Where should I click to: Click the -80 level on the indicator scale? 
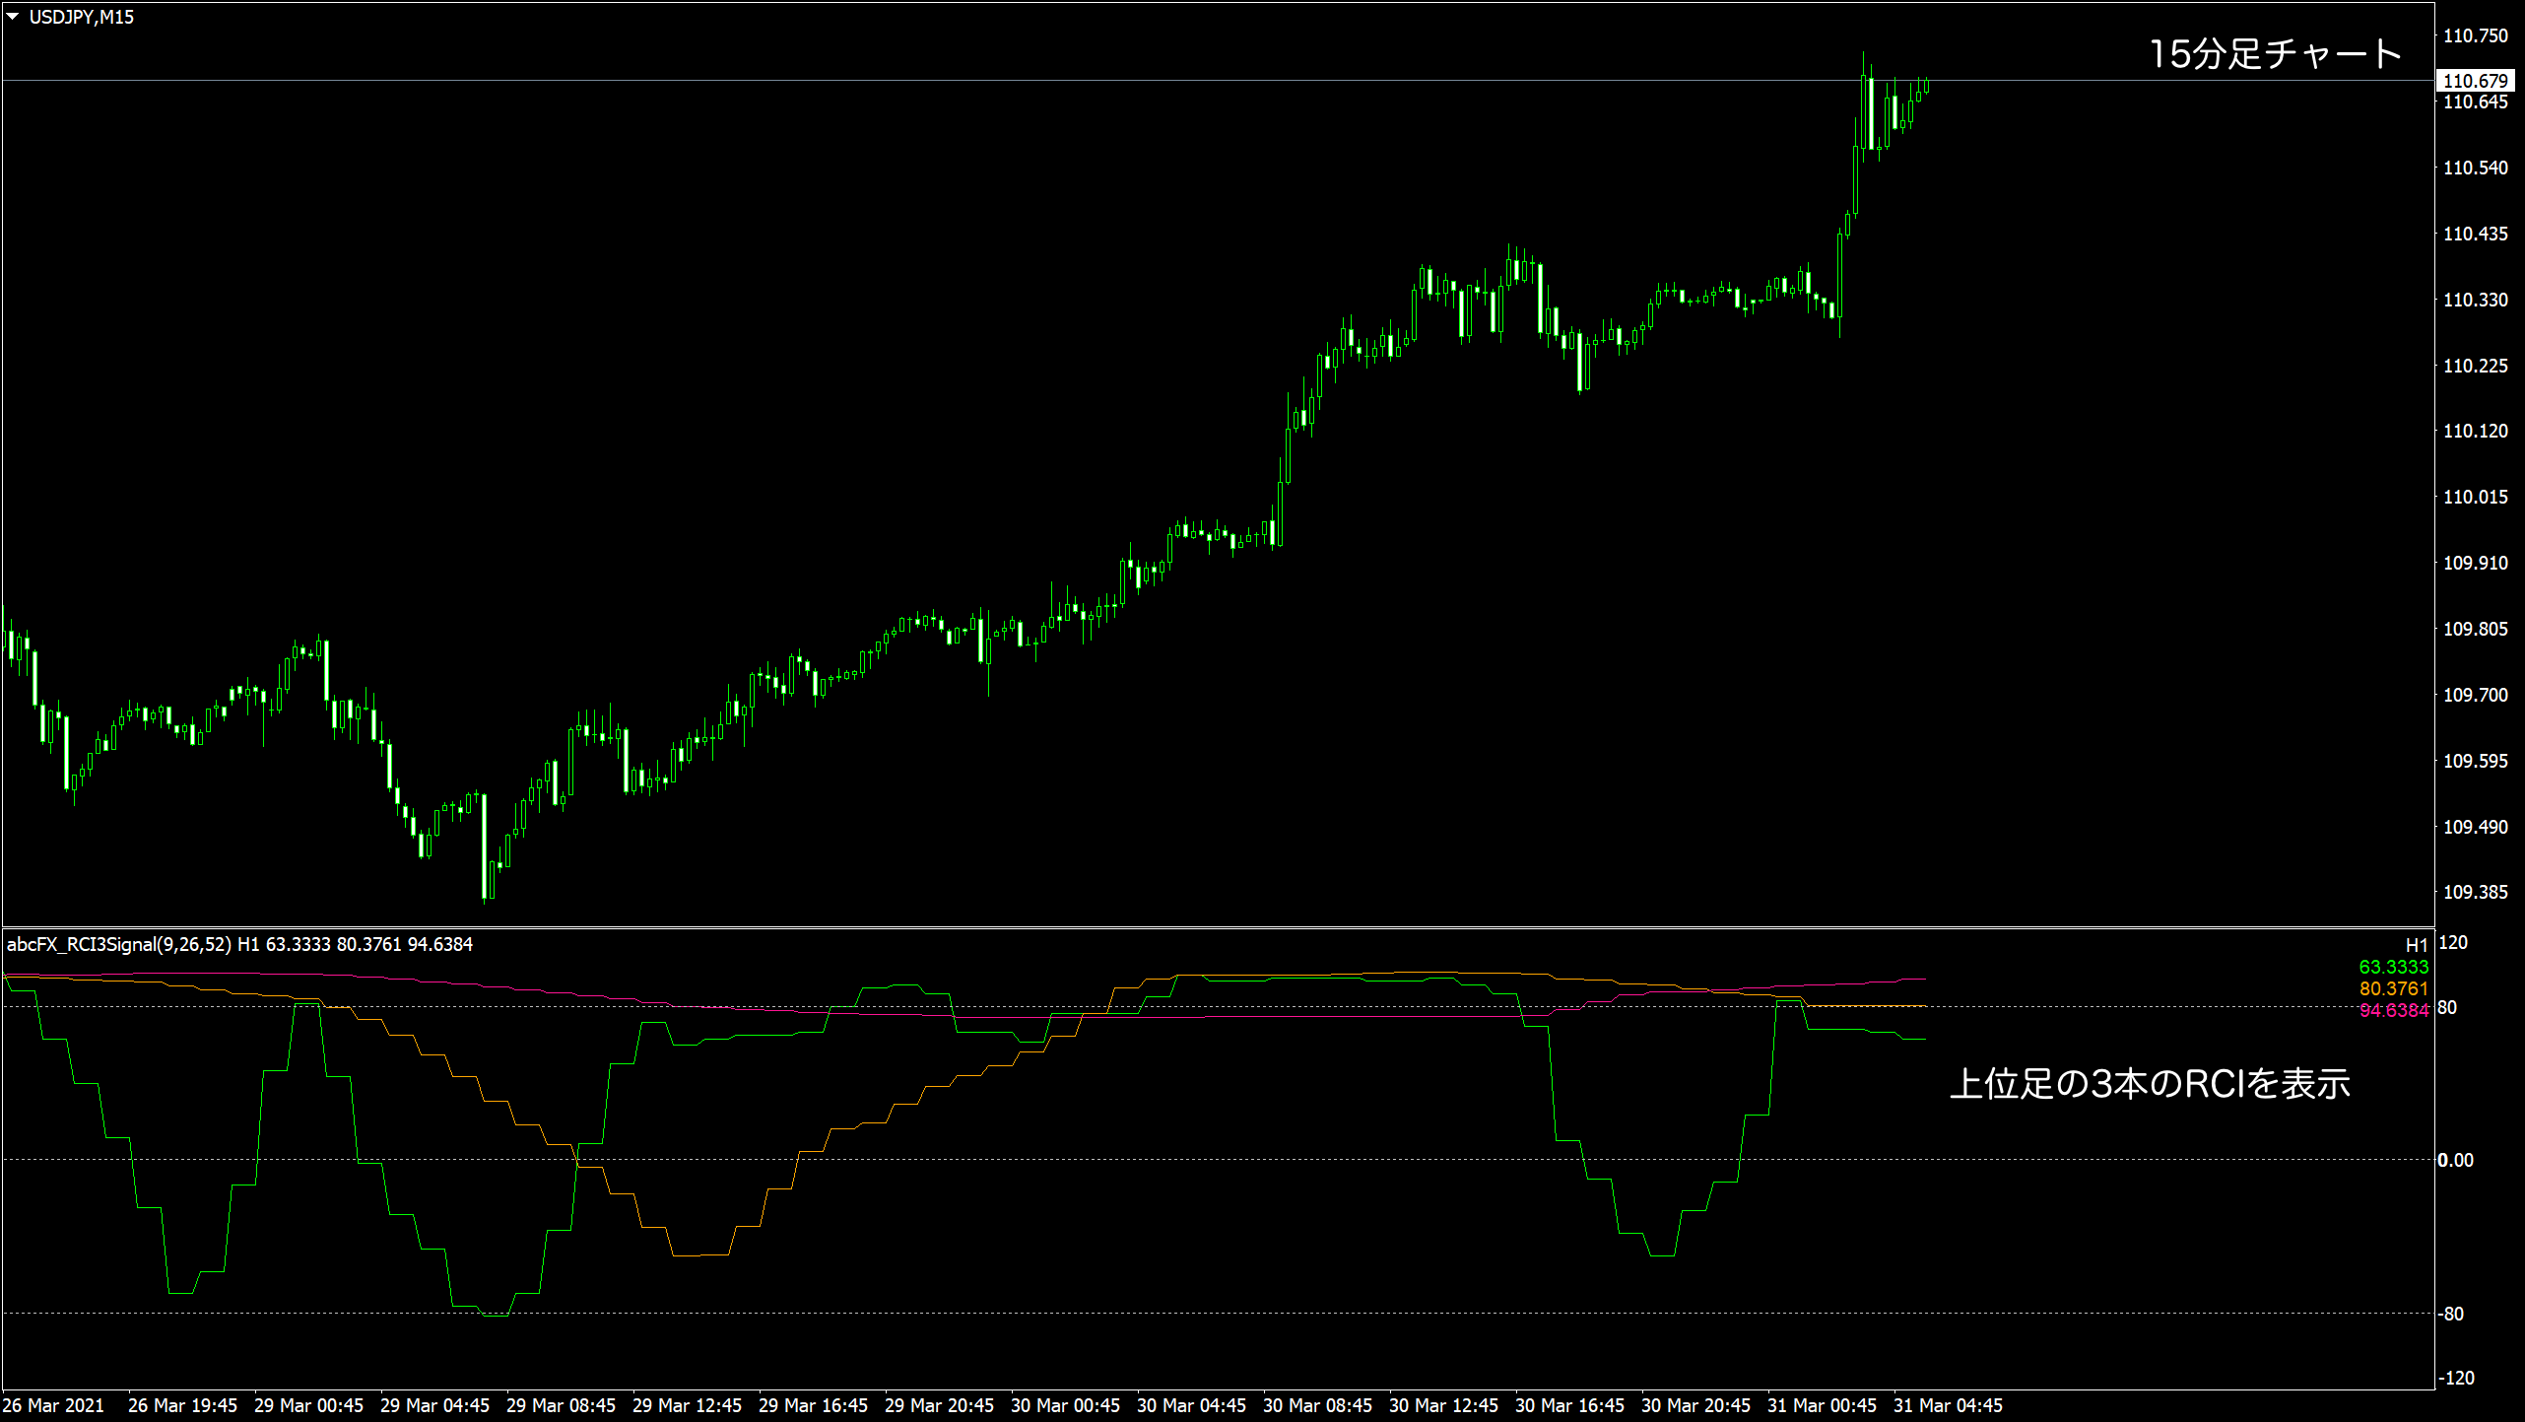2451,1314
